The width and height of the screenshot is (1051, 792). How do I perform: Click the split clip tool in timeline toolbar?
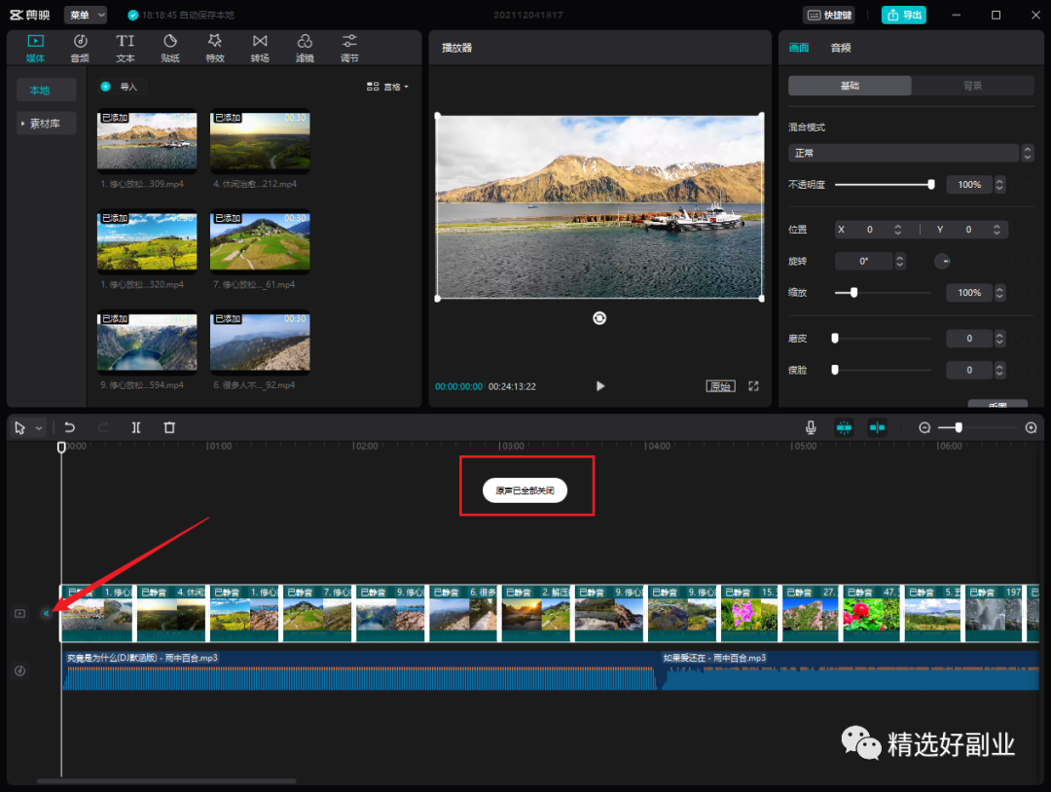(x=136, y=427)
